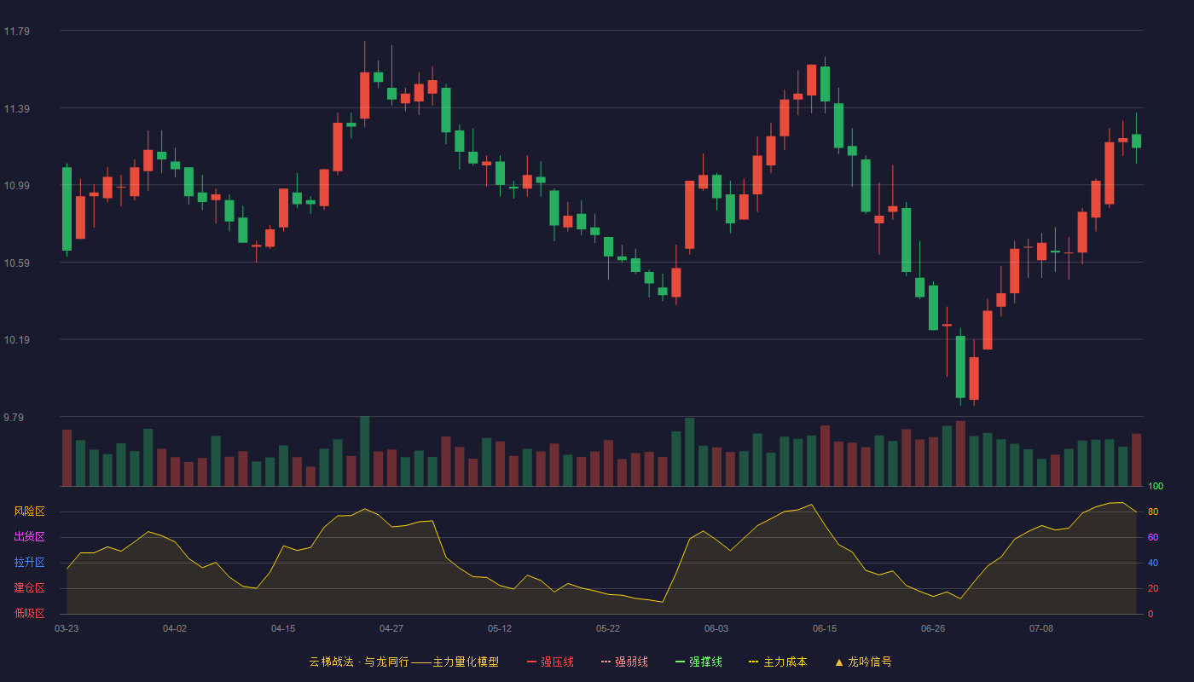Screen dimensions: 1194x682
Task: Click the 出货区 zone label
Action: pyautogui.click(x=29, y=537)
